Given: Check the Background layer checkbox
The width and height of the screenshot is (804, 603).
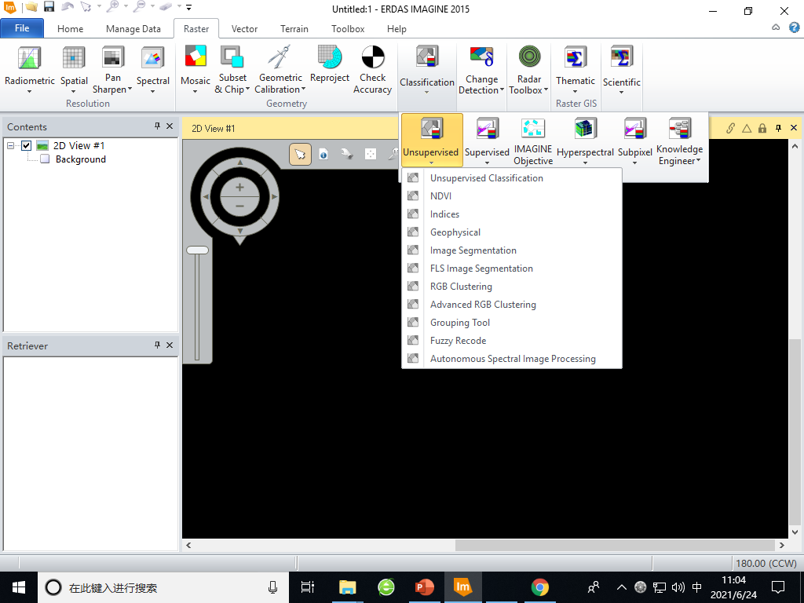Looking at the screenshot, I should coord(44,159).
